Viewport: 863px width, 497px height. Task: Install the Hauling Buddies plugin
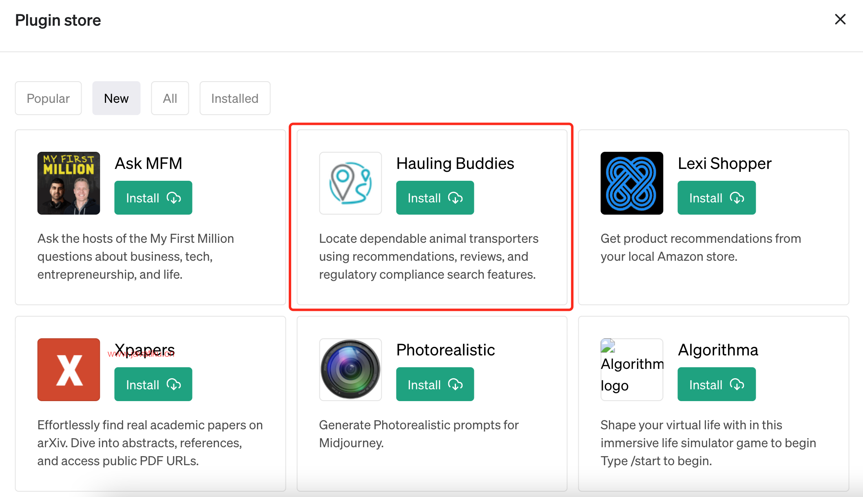pyautogui.click(x=435, y=198)
